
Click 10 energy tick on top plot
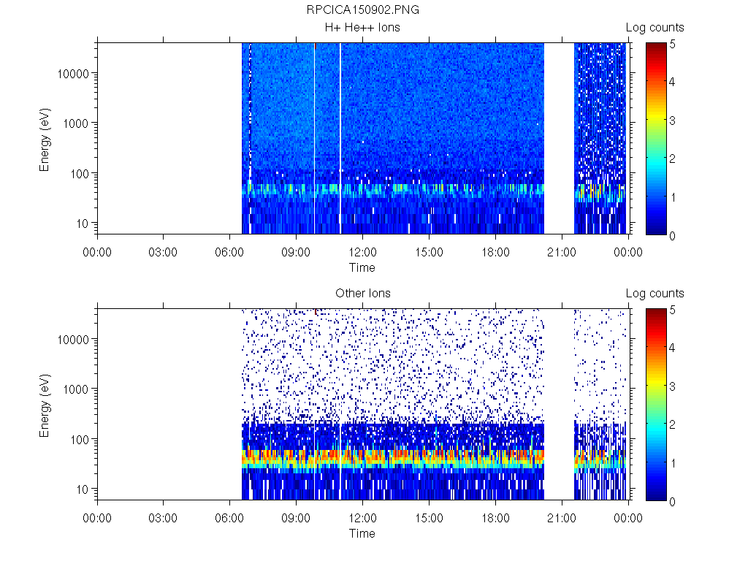(83, 224)
